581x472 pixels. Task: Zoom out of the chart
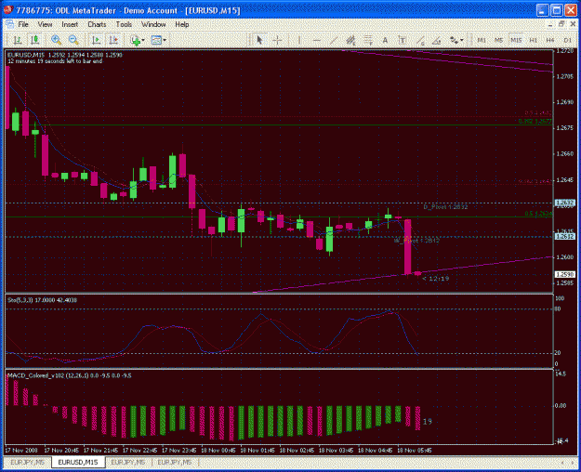73,40
